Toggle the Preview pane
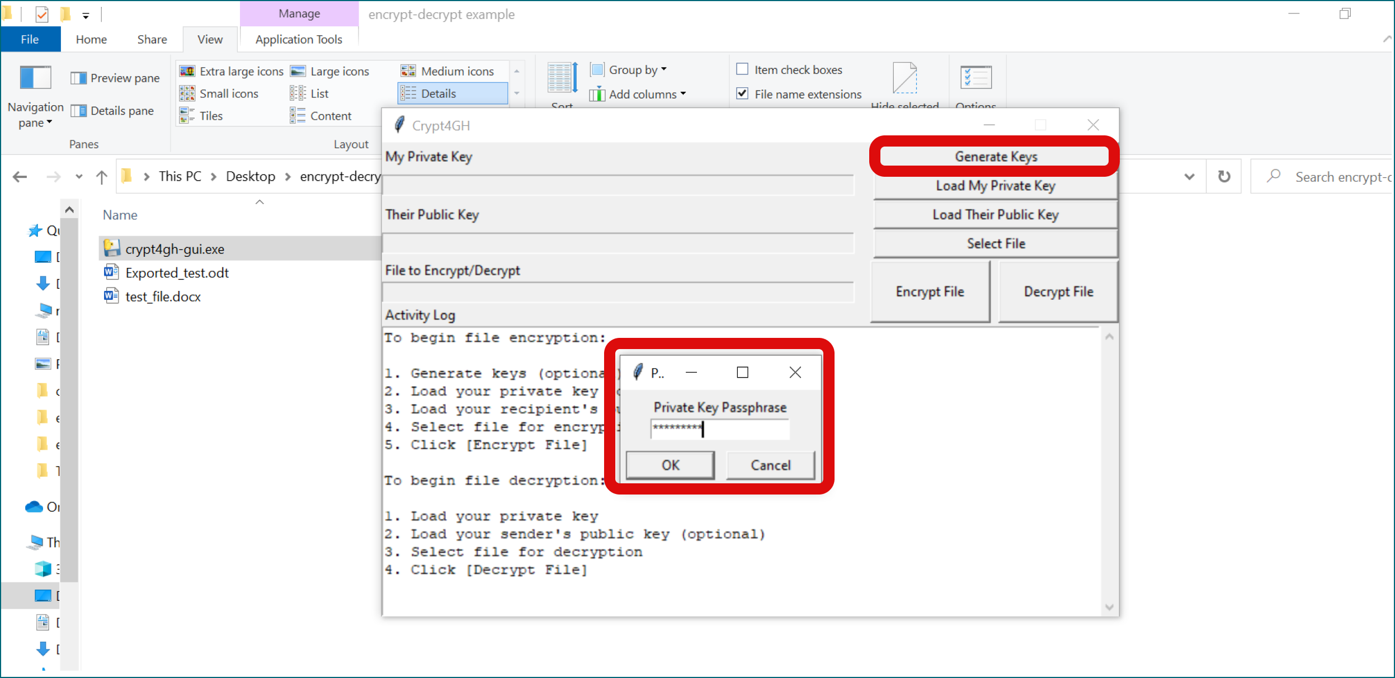The height and width of the screenshot is (678, 1395). [115, 78]
